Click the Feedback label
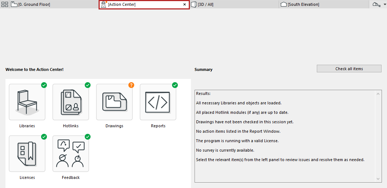 [x=71, y=177]
